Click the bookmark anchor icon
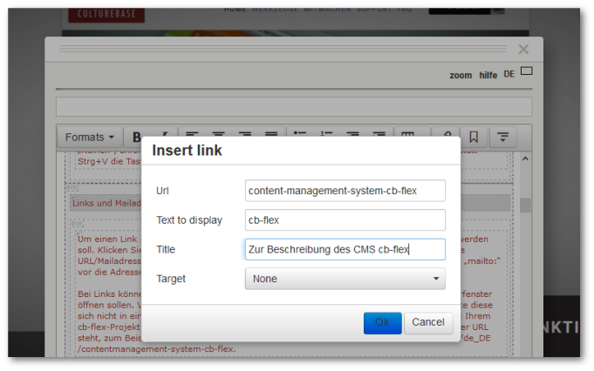This screenshot has height=371, width=594. (474, 137)
